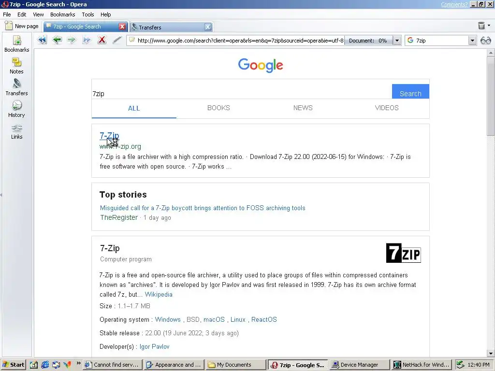
Task: Click the Google page search box
Action: point(242,94)
